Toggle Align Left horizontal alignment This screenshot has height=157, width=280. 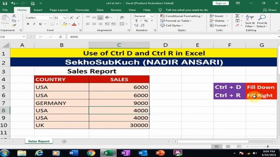pyautogui.click(x=88, y=24)
